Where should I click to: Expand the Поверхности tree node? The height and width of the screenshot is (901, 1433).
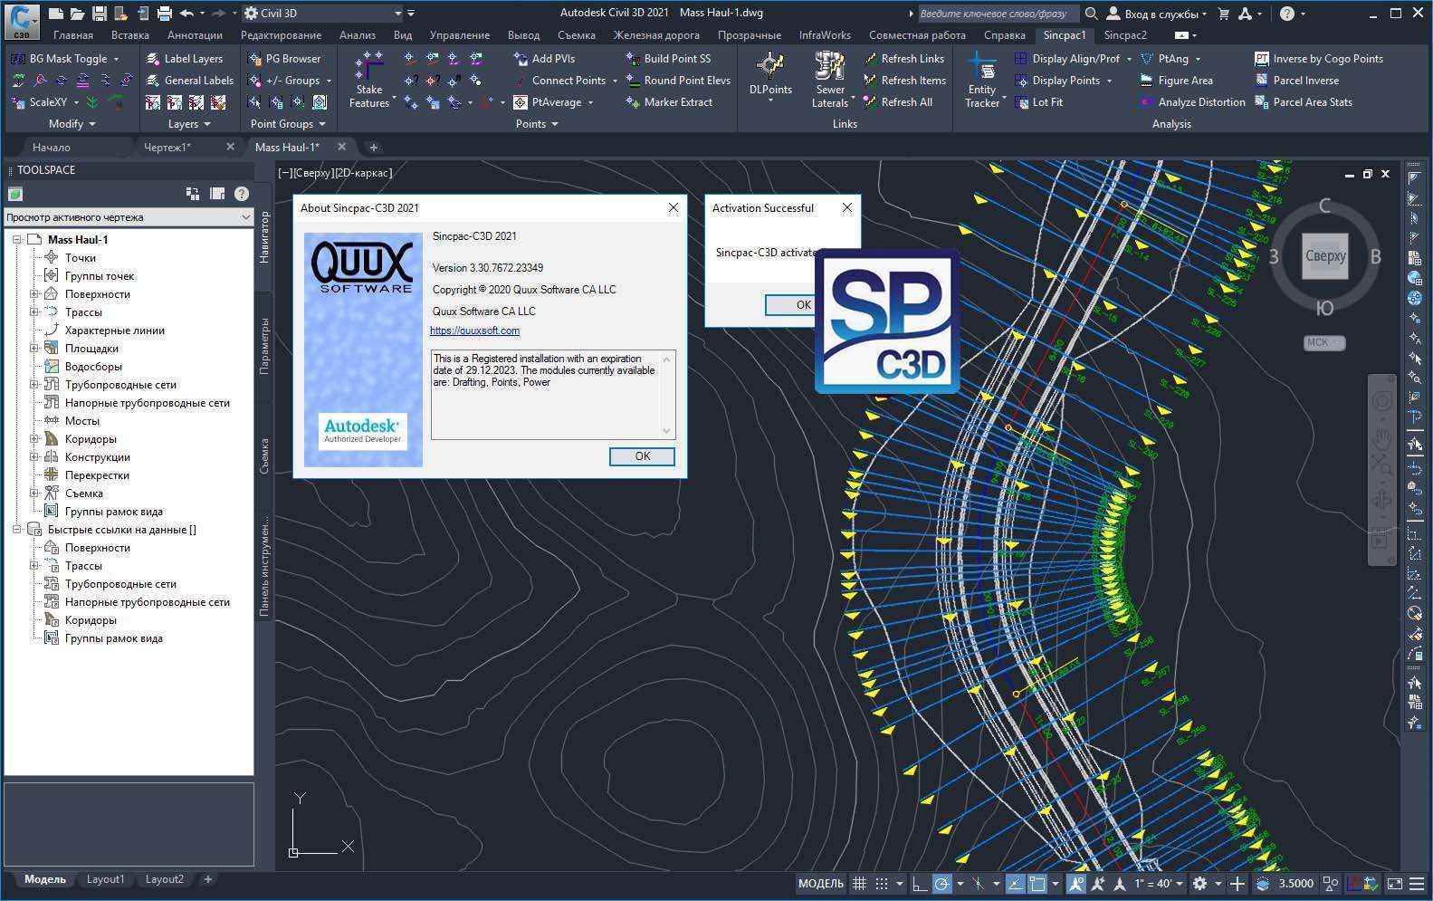pyautogui.click(x=33, y=293)
